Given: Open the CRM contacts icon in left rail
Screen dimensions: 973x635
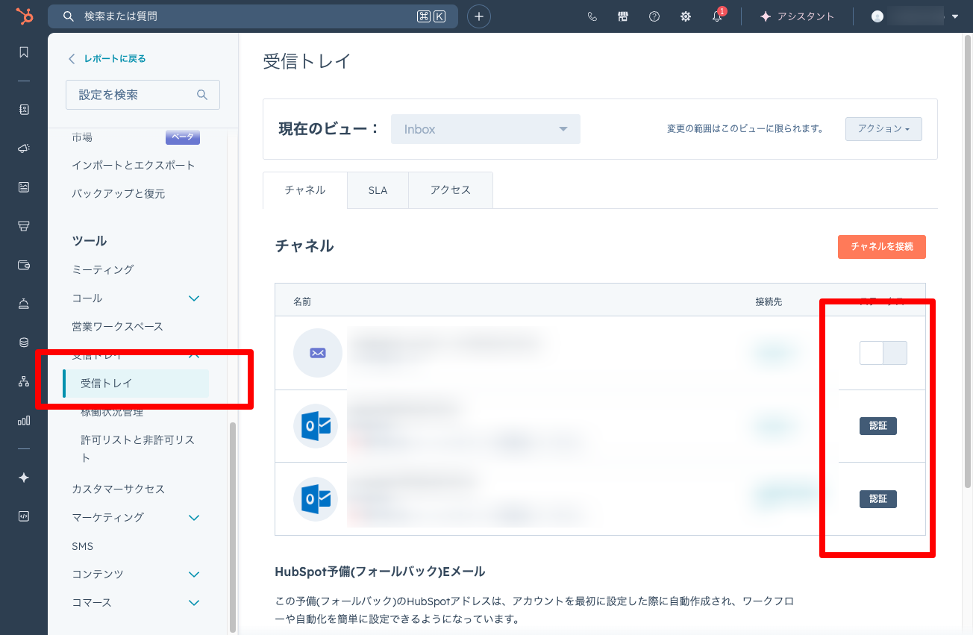Looking at the screenshot, I should click(24, 110).
